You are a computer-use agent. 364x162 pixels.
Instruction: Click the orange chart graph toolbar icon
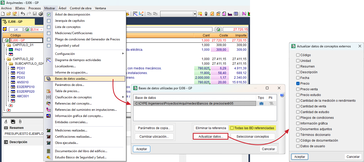click(141, 14)
